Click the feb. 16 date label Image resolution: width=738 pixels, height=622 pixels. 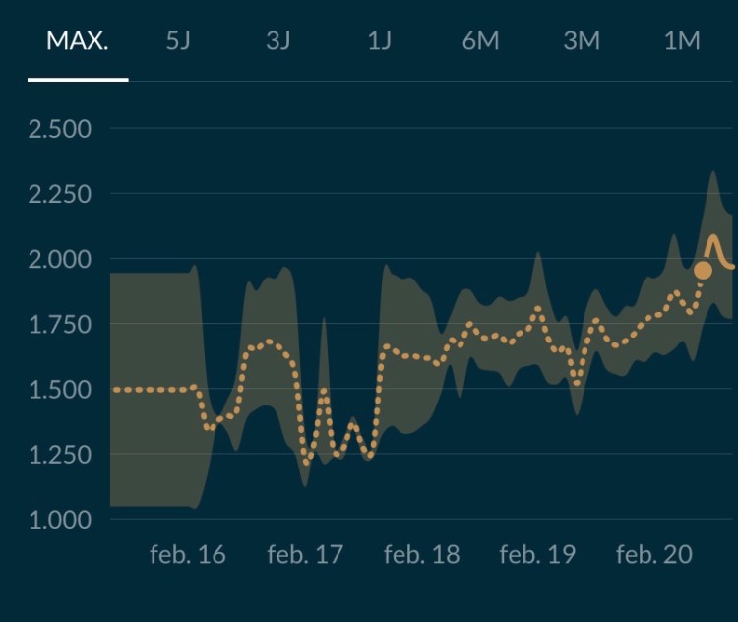click(x=187, y=555)
